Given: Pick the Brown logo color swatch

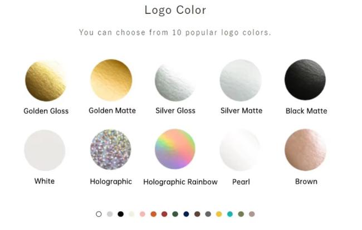Looking at the screenshot, I should (x=305, y=150).
